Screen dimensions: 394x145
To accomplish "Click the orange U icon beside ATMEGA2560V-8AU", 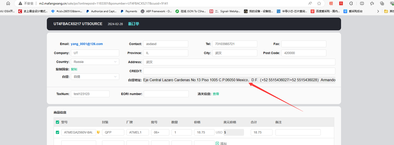I will coord(98,132).
